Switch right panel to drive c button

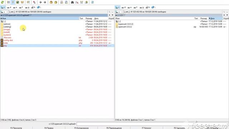click(118, 7)
